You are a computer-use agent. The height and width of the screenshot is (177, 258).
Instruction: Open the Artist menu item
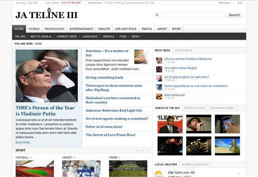point(162,29)
